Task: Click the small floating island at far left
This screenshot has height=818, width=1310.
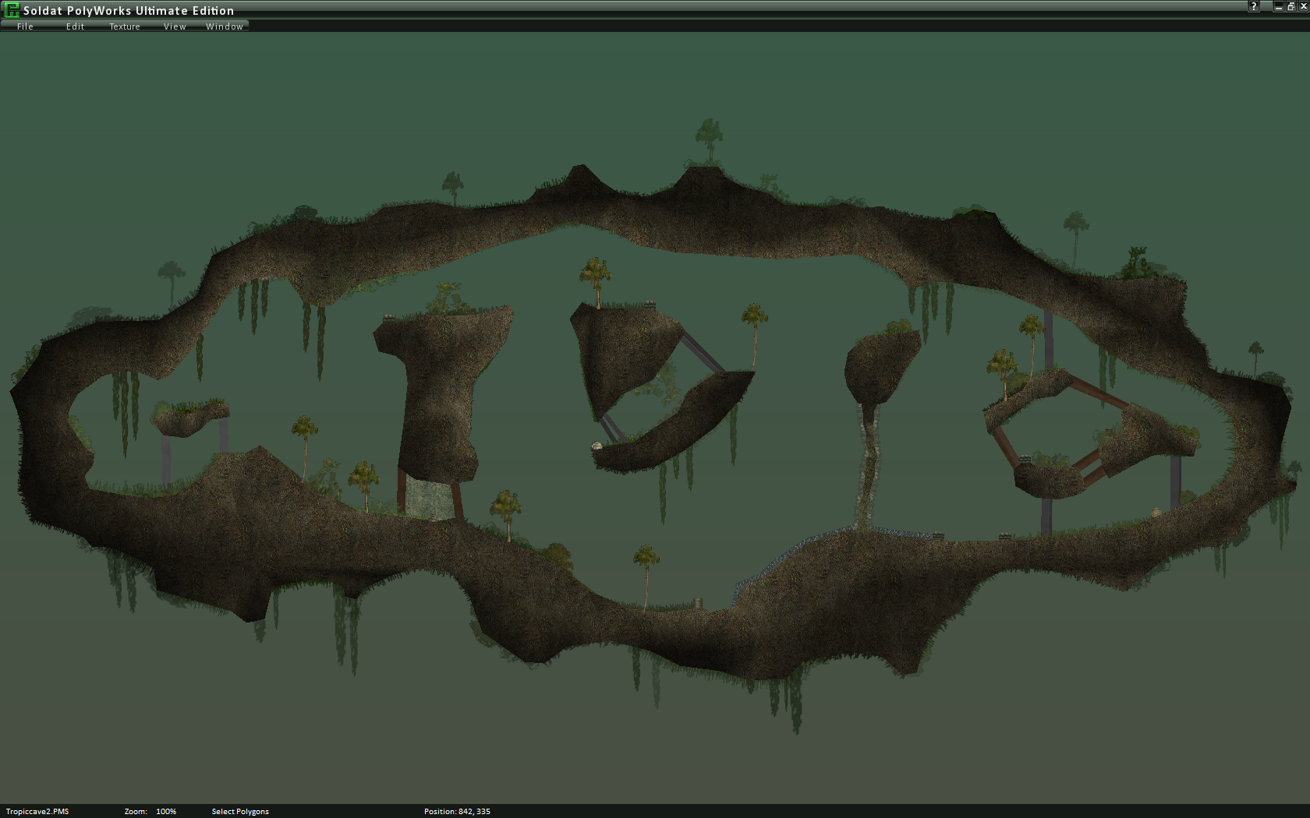Action: [x=189, y=418]
